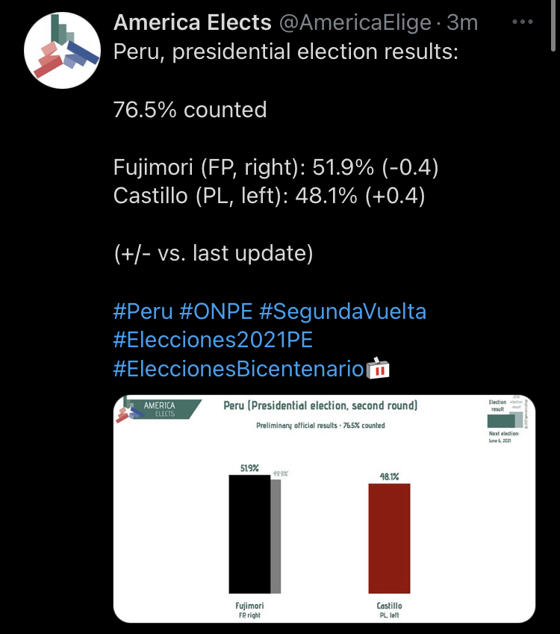This screenshot has height=634, width=560.
Task: Open the #SegundaVuelta hashtag
Action: click(343, 311)
